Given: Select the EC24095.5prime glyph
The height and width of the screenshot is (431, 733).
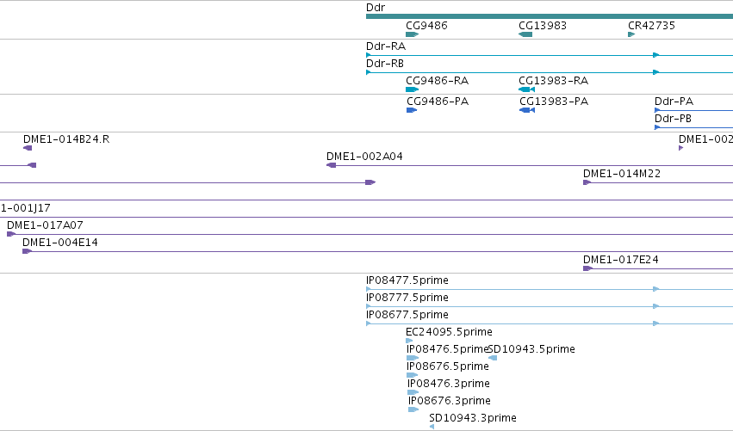Looking at the screenshot, I should tap(409, 341).
